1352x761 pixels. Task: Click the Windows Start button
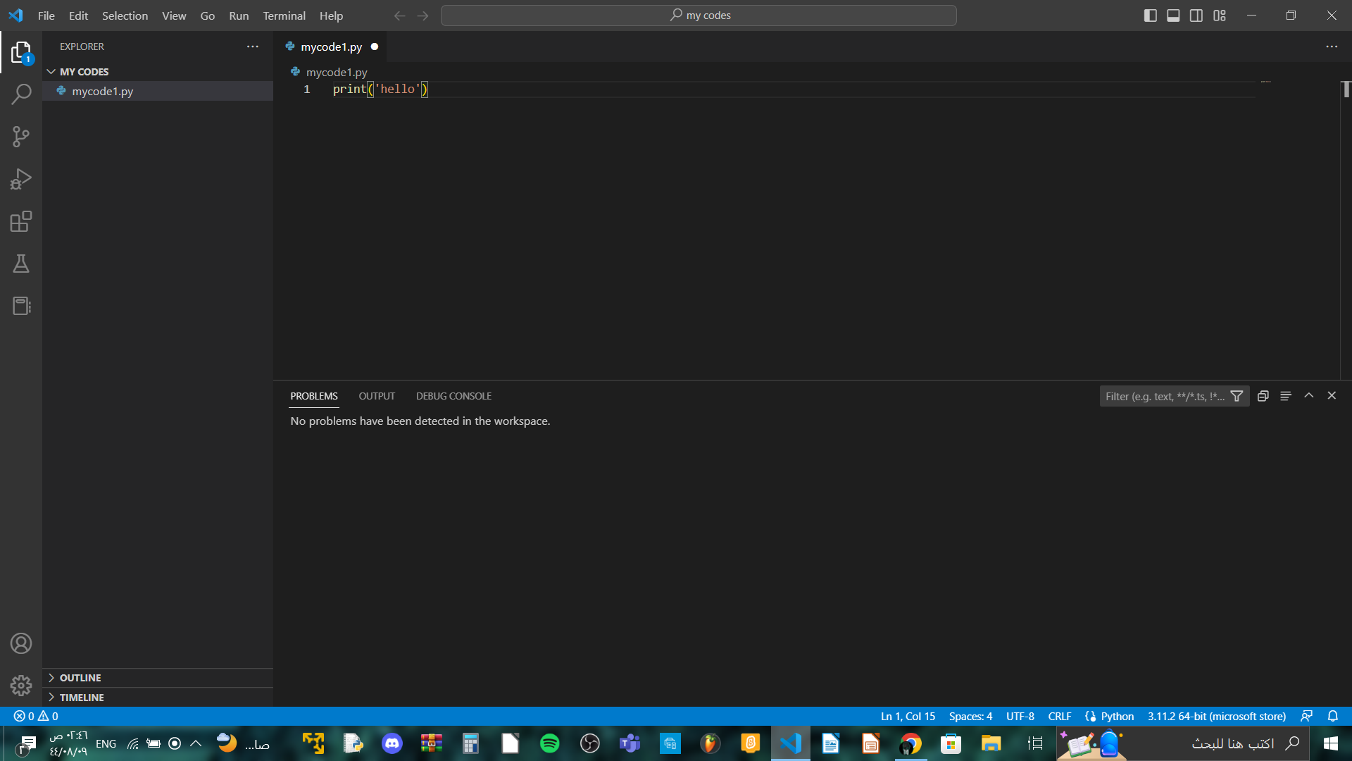1330,743
